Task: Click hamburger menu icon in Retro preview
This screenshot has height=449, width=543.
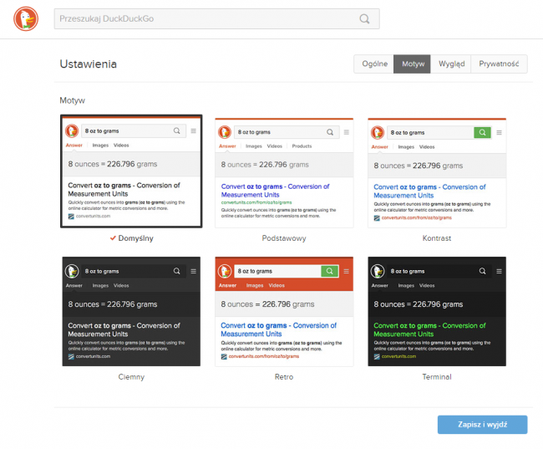Action: coord(347,271)
